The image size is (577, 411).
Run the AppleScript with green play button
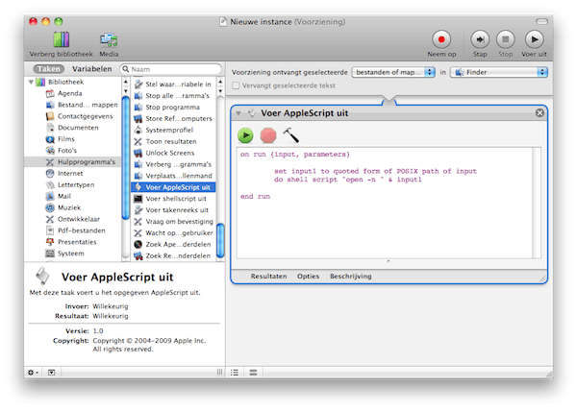(x=245, y=135)
